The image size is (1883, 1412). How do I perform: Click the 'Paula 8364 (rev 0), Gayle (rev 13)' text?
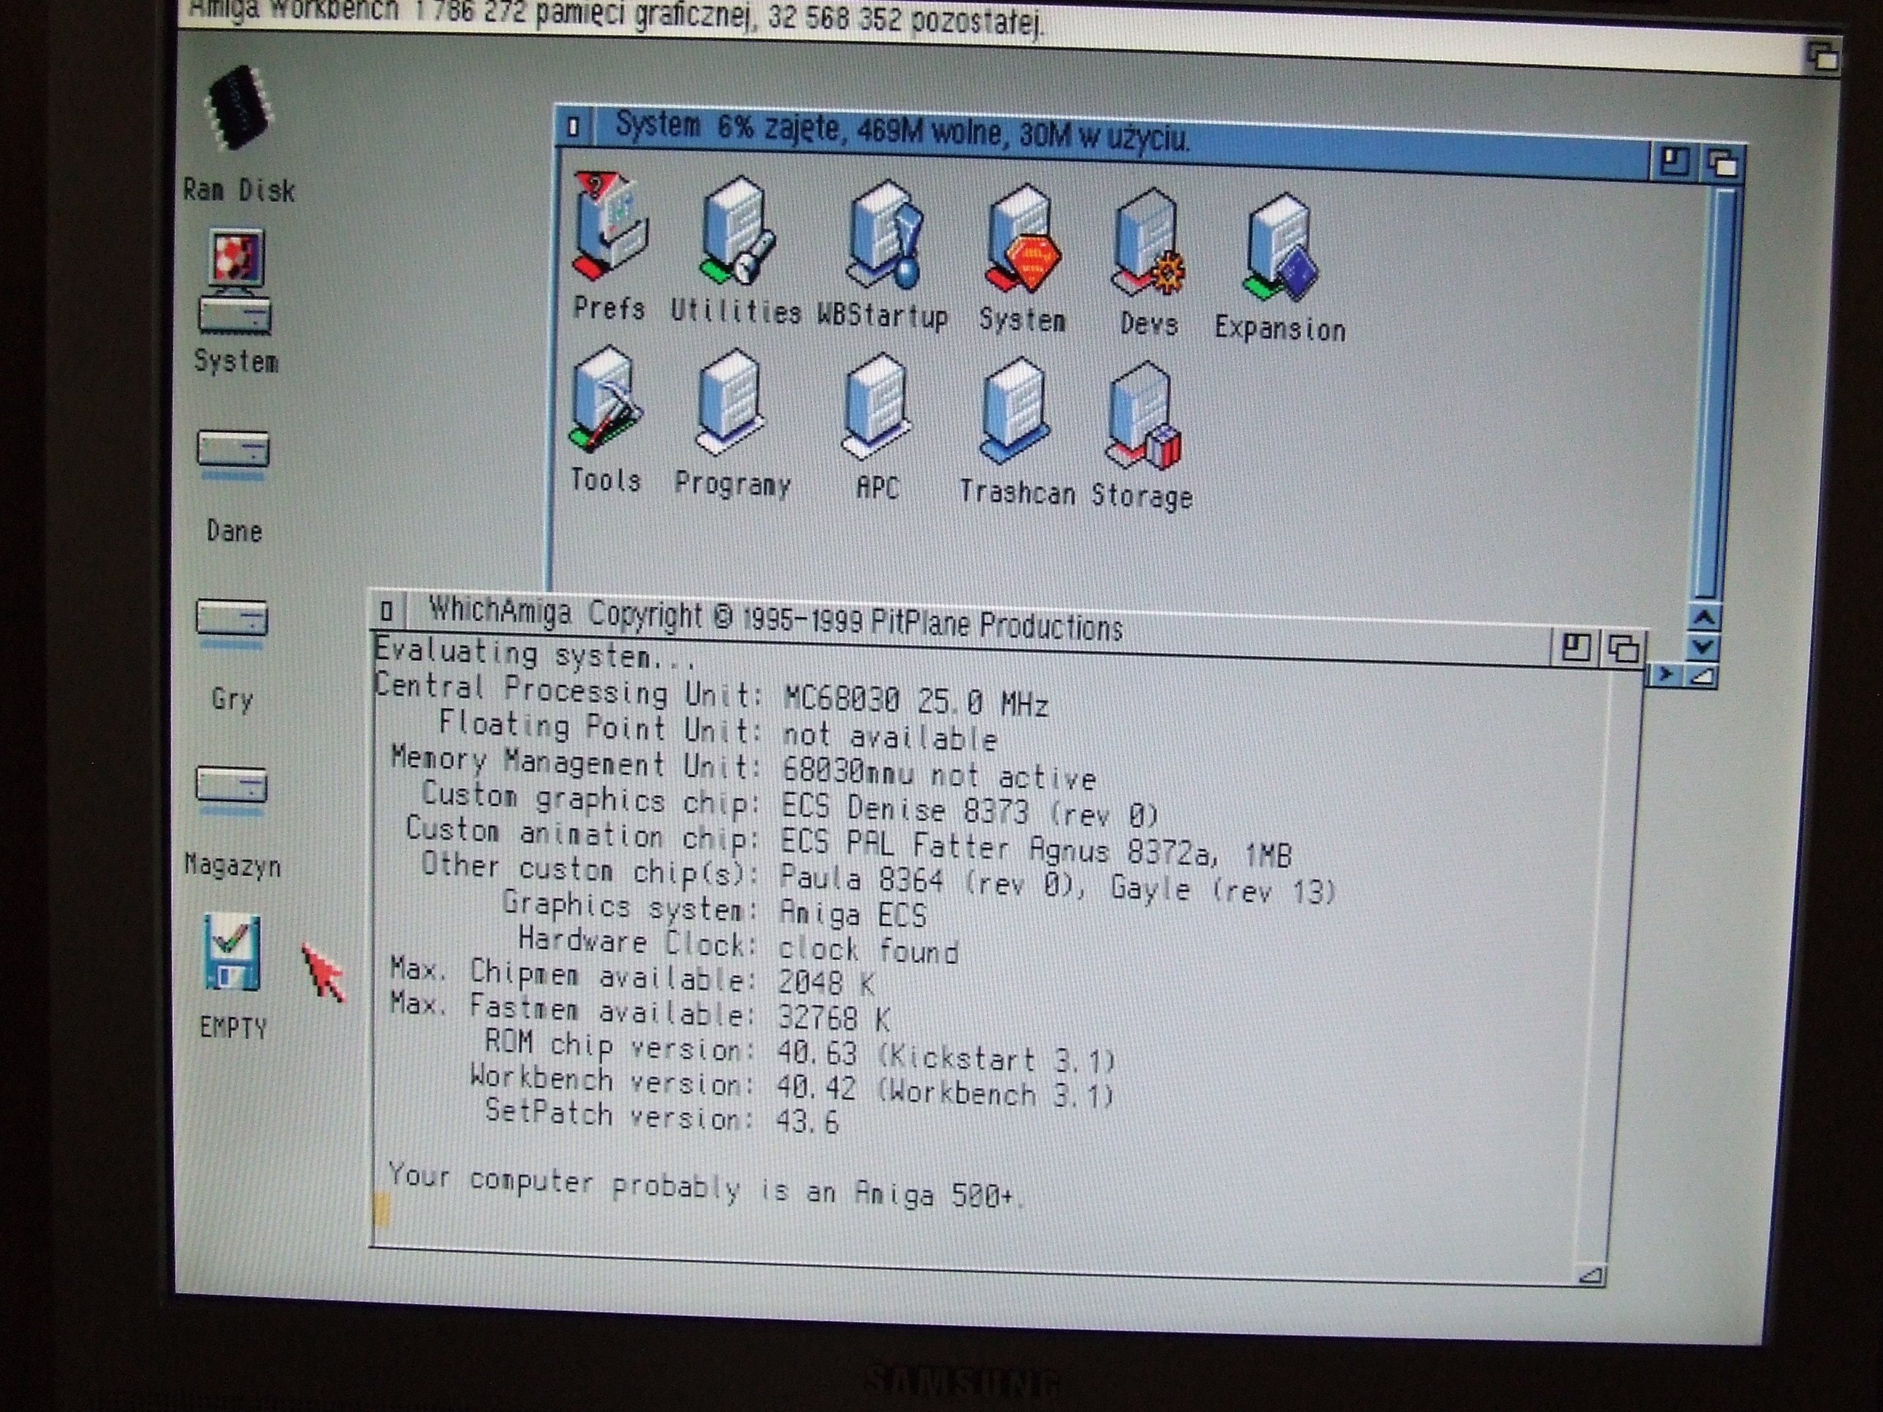click(1057, 886)
